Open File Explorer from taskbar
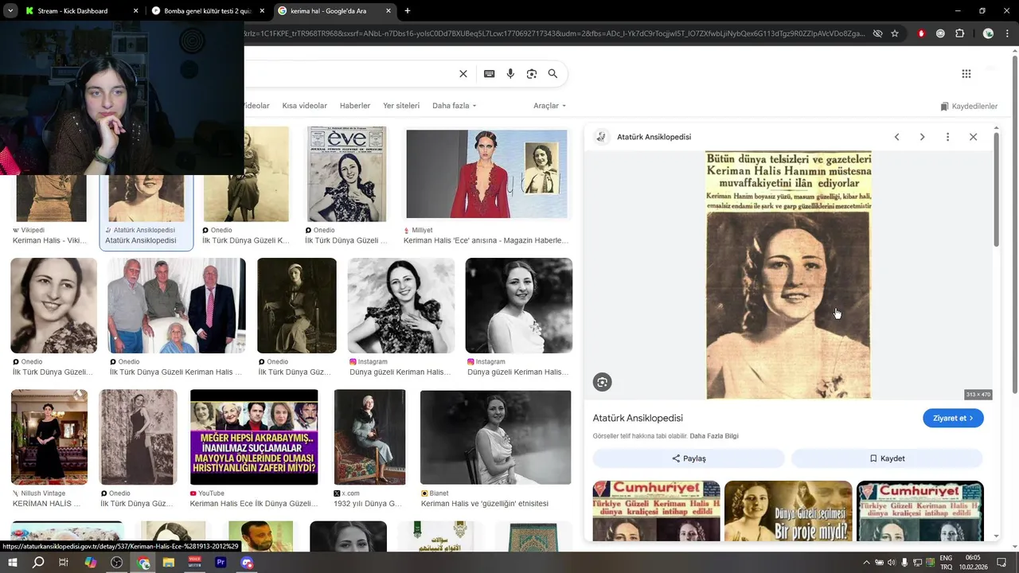1019x573 pixels. 169,563
